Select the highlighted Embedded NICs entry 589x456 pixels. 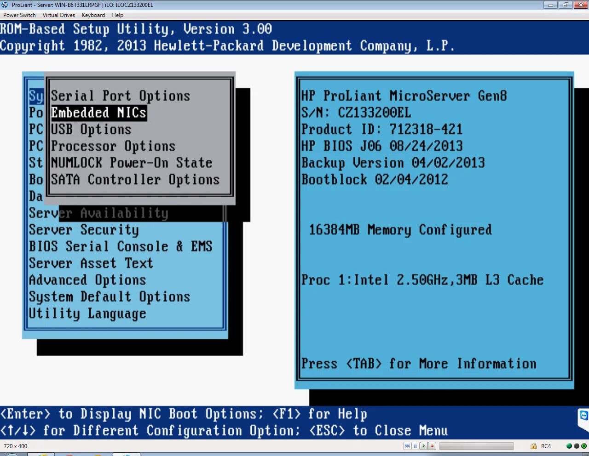(x=99, y=113)
